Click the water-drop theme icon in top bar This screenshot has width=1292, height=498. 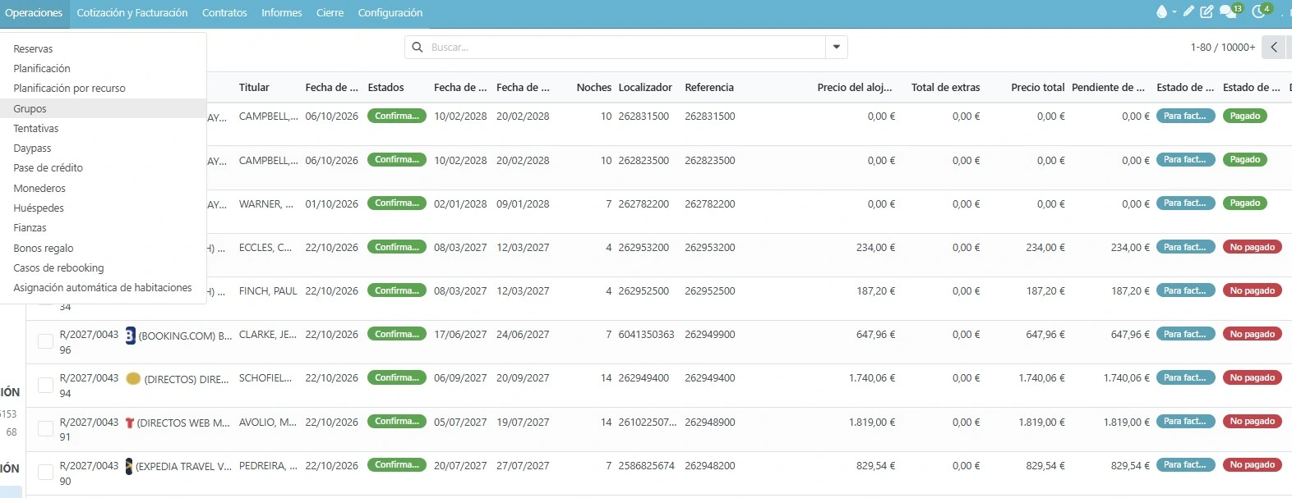point(1161,12)
